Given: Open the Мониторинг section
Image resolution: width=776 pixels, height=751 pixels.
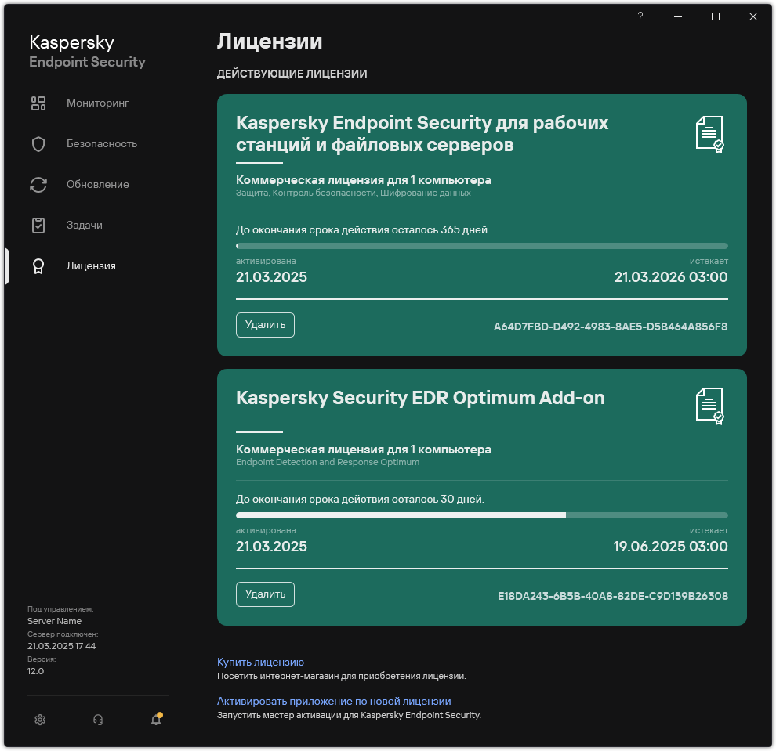Looking at the screenshot, I should click(97, 103).
